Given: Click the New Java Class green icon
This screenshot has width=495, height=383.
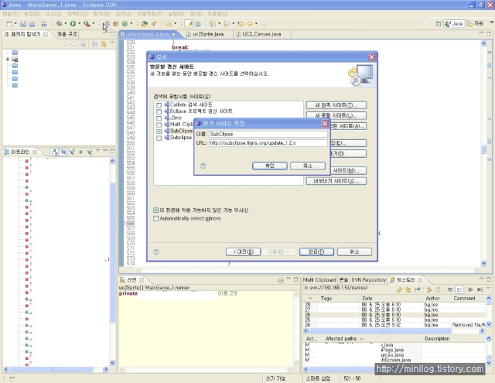Looking at the screenshot, I should [x=125, y=24].
